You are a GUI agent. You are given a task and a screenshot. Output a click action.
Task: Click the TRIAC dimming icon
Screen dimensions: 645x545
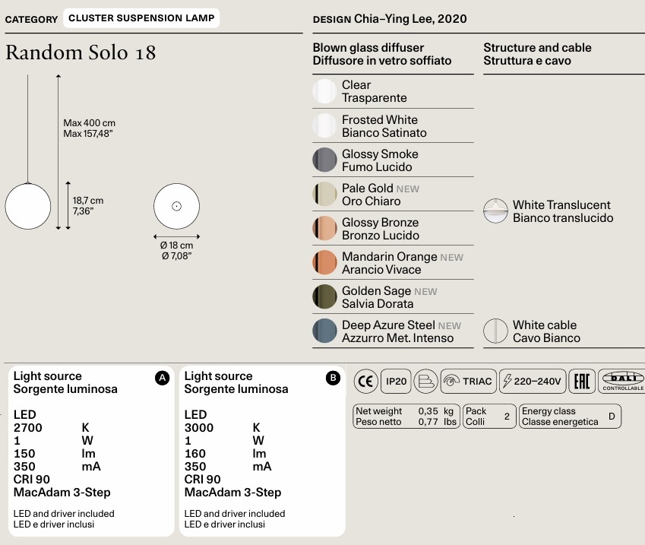click(x=469, y=381)
